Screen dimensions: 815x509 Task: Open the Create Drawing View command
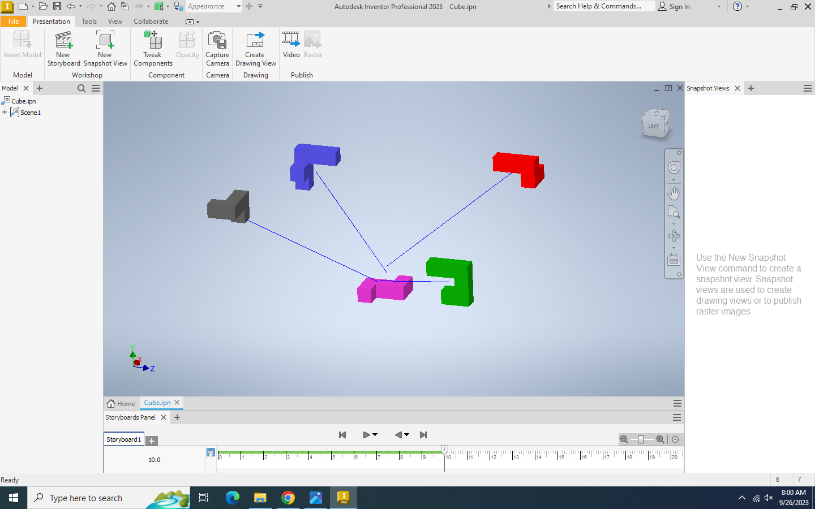click(255, 42)
